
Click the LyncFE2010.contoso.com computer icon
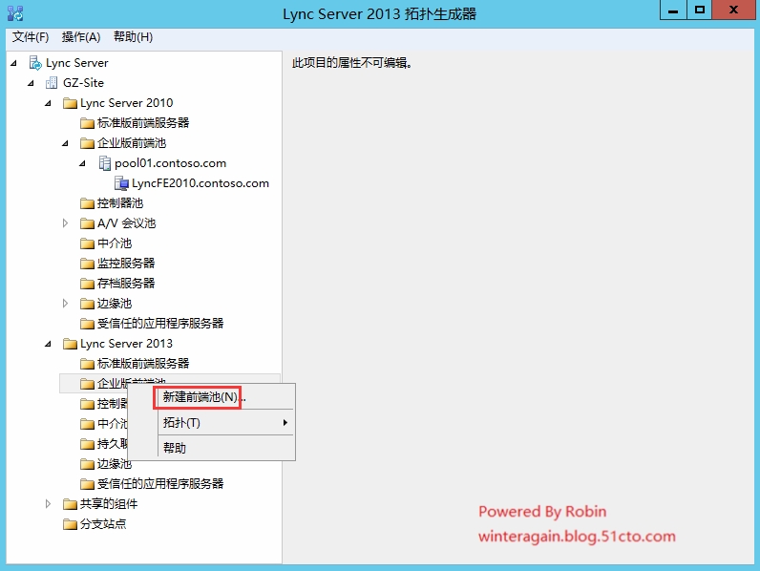121,183
